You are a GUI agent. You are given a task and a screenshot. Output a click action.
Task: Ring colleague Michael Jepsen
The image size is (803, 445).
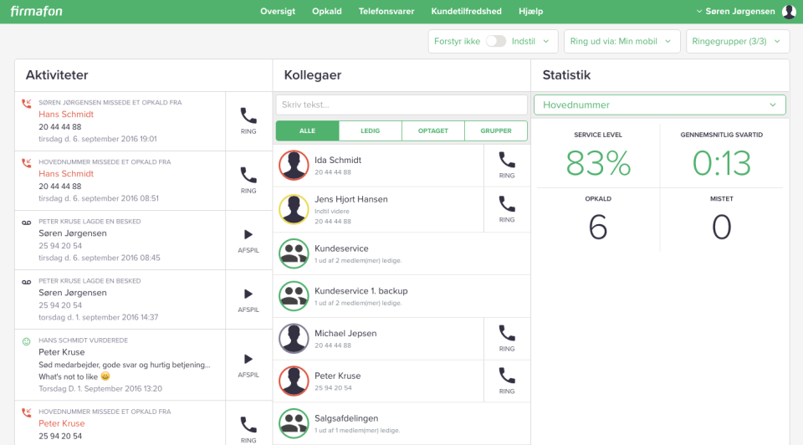coord(507,339)
